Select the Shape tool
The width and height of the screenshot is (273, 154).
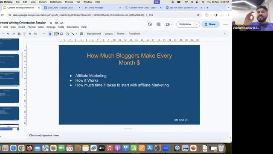(x=67, y=34)
